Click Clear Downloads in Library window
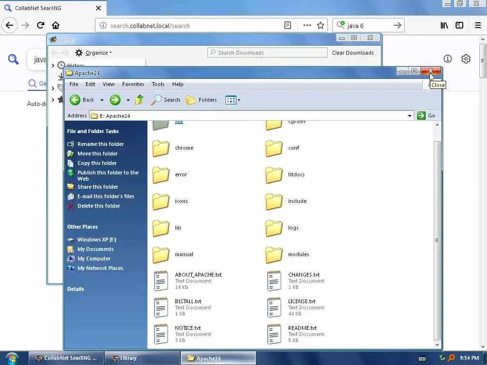 (353, 53)
